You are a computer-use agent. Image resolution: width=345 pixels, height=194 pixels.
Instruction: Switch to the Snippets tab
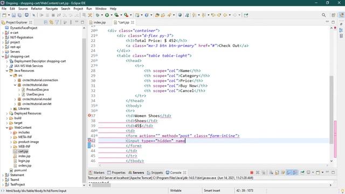pos(155,172)
